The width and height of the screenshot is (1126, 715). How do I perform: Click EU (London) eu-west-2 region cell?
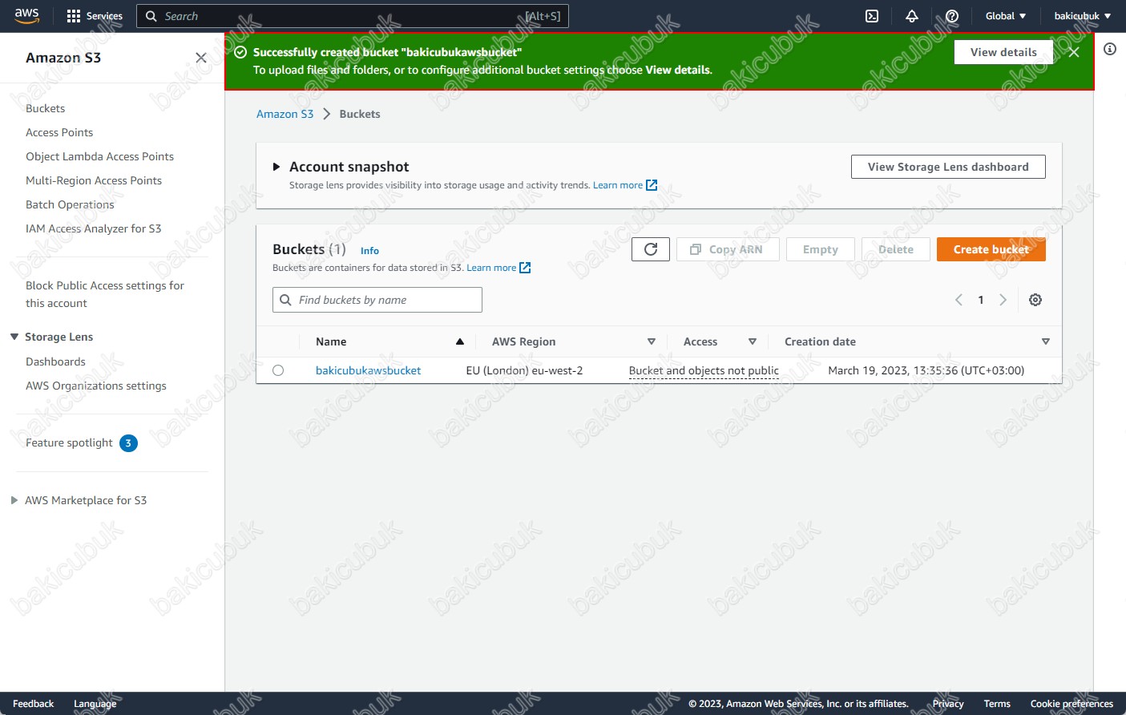(x=524, y=370)
